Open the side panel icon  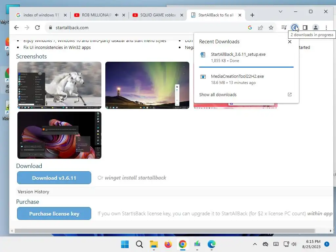[x=305, y=28]
